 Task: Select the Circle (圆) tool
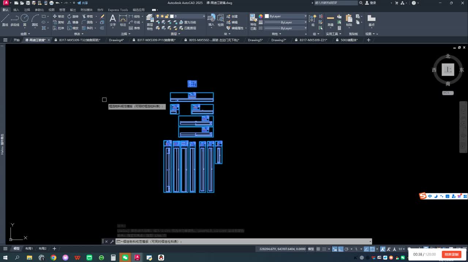[x=24, y=20]
